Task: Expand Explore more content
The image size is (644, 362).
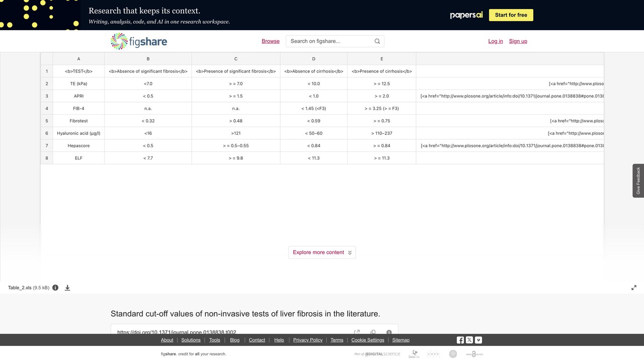Action: pyautogui.click(x=322, y=252)
